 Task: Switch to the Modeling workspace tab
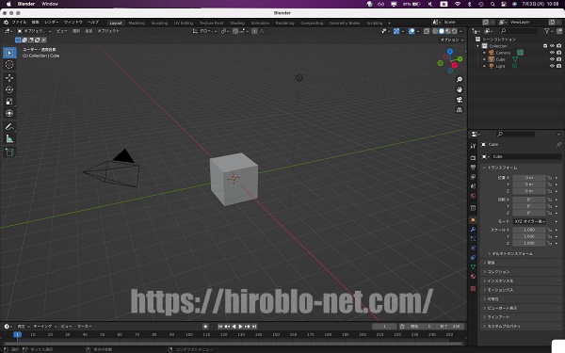[137, 23]
